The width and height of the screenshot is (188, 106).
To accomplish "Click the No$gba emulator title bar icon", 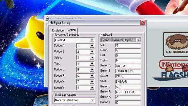I will pyautogui.click(x=47, y=19).
